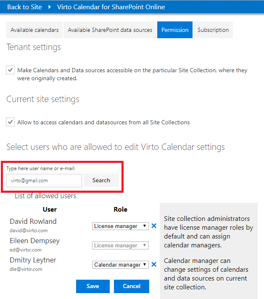This screenshot has height=299, width=264.
Task: Click the Back to Site link
Action: tap(24, 7)
